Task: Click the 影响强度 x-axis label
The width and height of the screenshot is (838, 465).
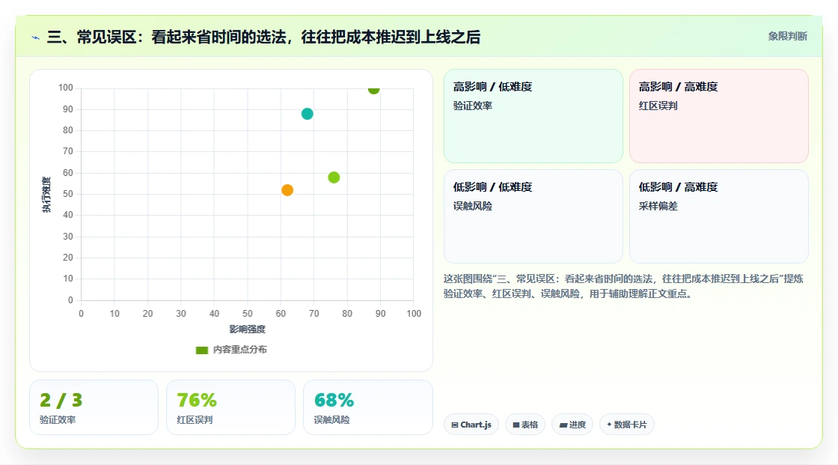Action: (x=248, y=329)
